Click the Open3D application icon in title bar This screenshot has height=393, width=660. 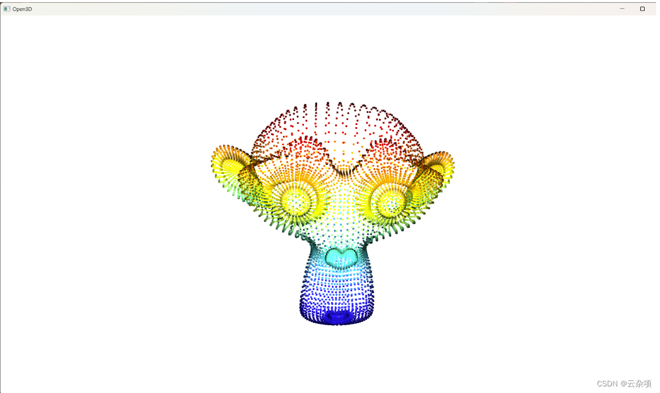pos(8,9)
